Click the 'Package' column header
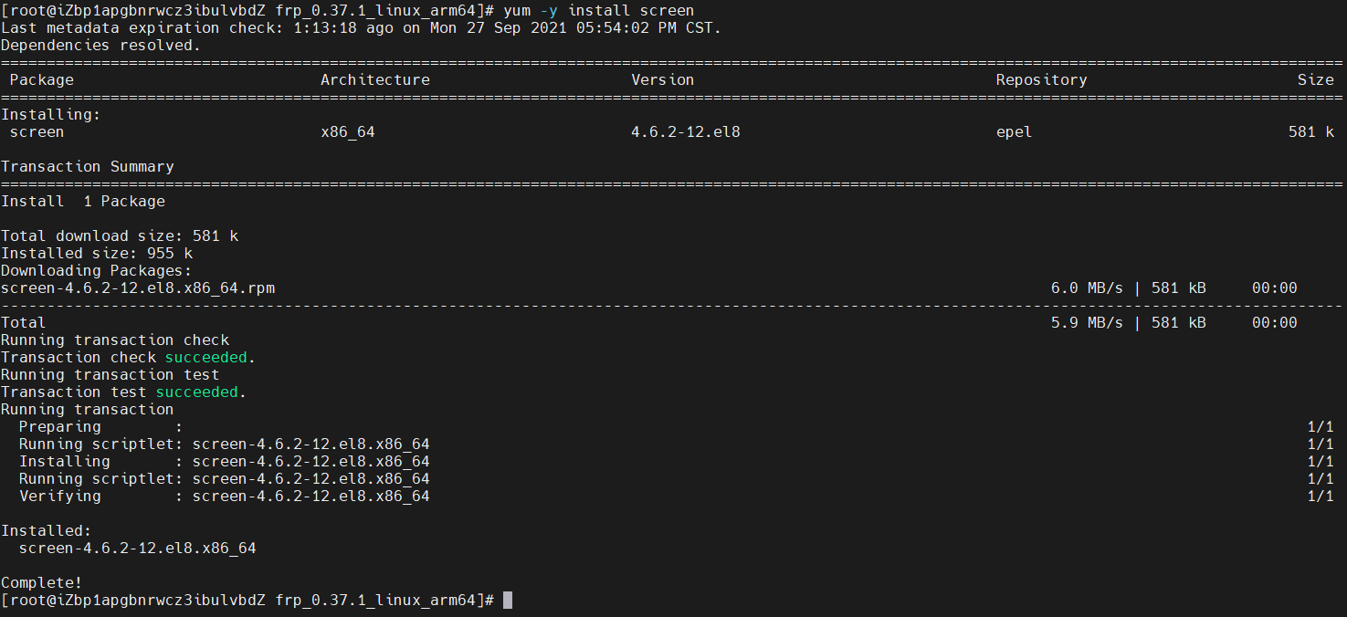Image resolution: width=1347 pixels, height=617 pixels. (41, 79)
